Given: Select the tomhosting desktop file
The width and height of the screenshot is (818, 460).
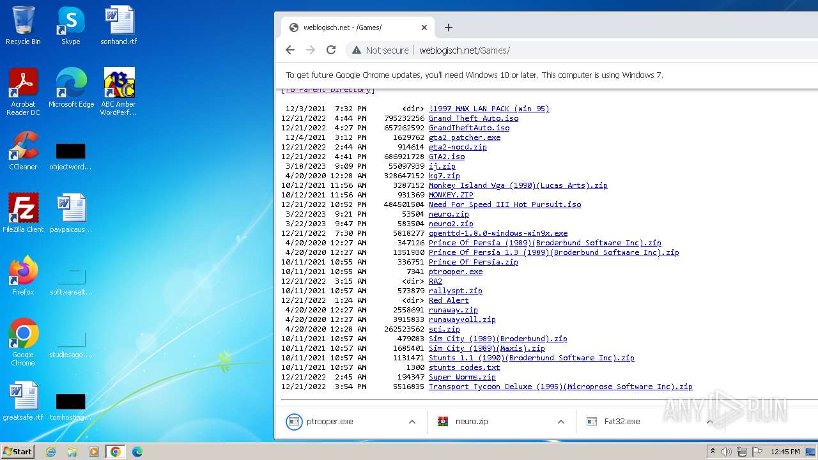Looking at the screenshot, I should (70, 407).
